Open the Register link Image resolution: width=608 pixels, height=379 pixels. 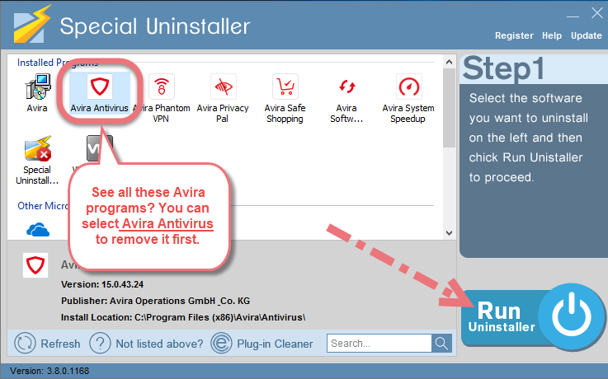point(514,35)
